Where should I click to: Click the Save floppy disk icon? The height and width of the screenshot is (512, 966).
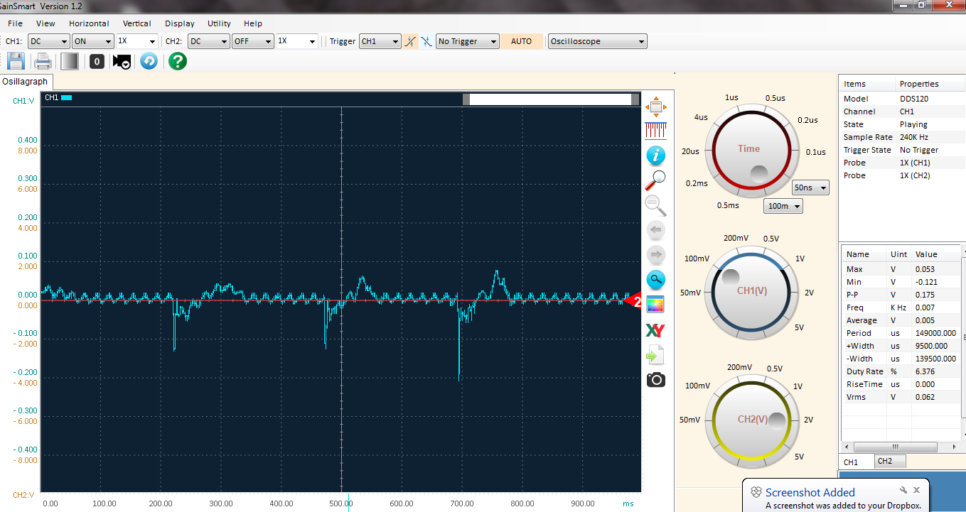[16, 61]
